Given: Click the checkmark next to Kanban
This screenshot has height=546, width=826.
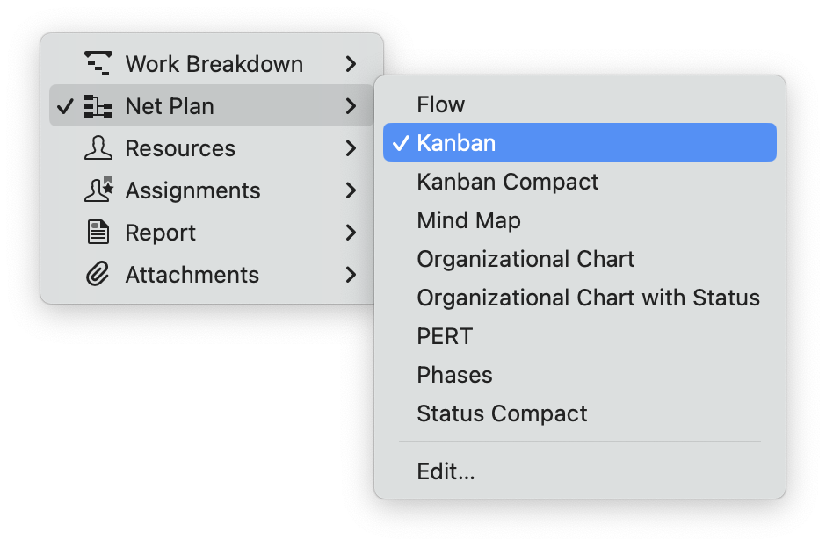Looking at the screenshot, I should [x=401, y=141].
